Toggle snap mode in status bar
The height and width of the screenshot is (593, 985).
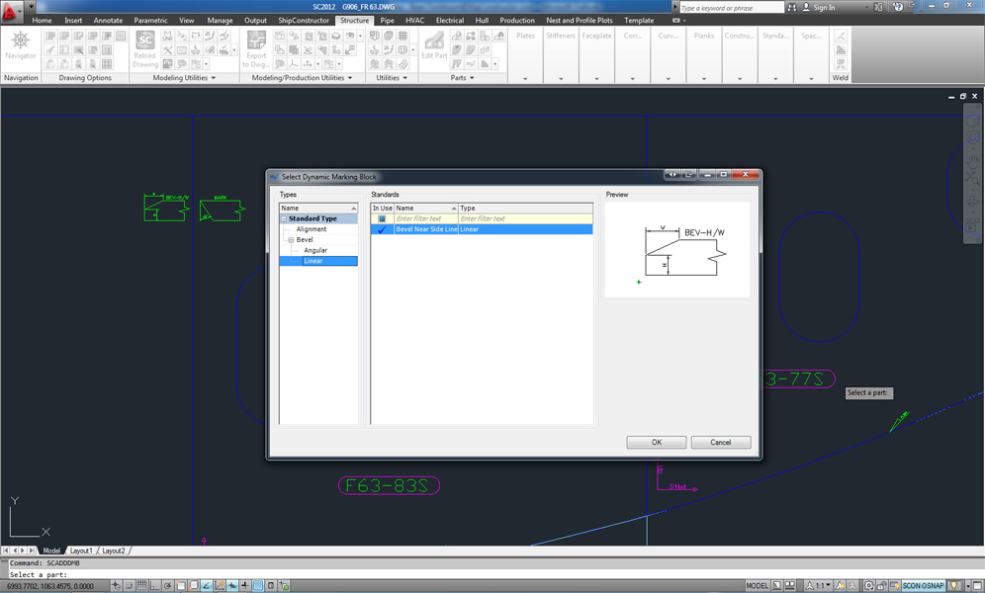129,585
